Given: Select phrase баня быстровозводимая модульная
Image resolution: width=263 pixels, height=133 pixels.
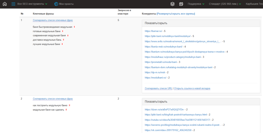Looking at the screenshot, I should click(x=52, y=27).
